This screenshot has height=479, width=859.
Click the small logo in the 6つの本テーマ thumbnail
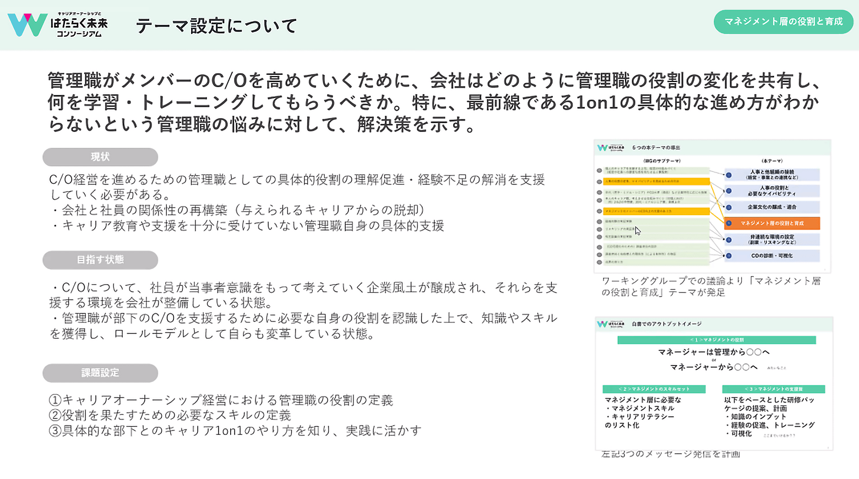[611, 148]
